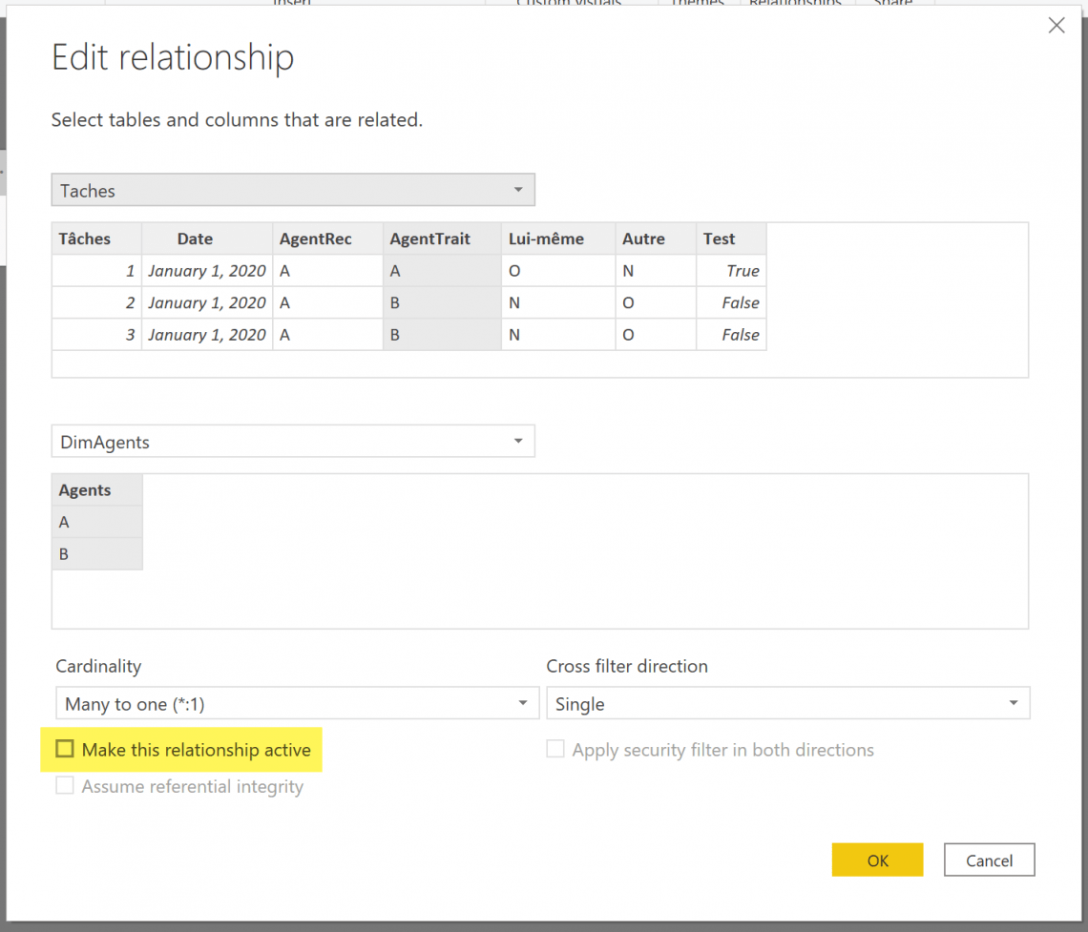This screenshot has height=932, width=1088.
Task: Enable Make this relationship active
Action: point(65,749)
